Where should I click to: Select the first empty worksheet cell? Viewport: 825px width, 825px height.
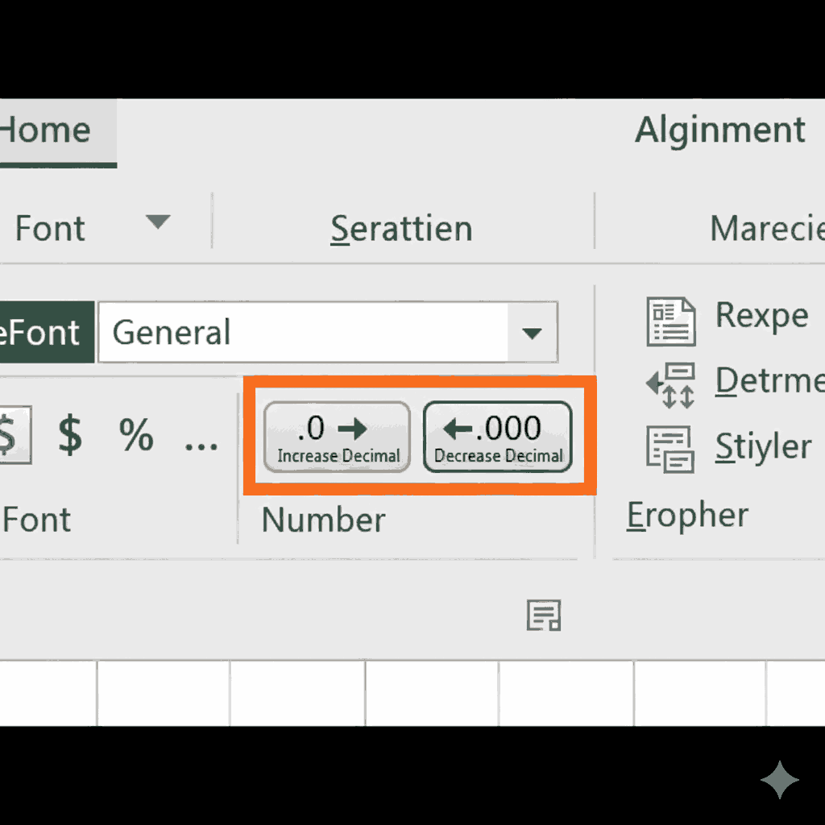(x=48, y=691)
